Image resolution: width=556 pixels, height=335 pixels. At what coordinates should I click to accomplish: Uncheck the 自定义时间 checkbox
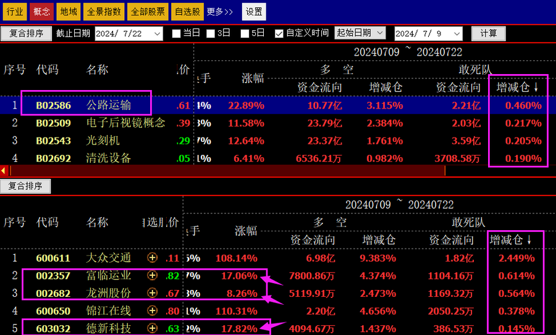[279, 33]
